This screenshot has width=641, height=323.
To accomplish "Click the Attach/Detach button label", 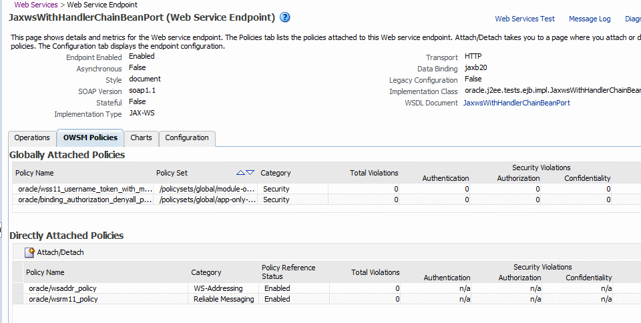I will click(60, 253).
